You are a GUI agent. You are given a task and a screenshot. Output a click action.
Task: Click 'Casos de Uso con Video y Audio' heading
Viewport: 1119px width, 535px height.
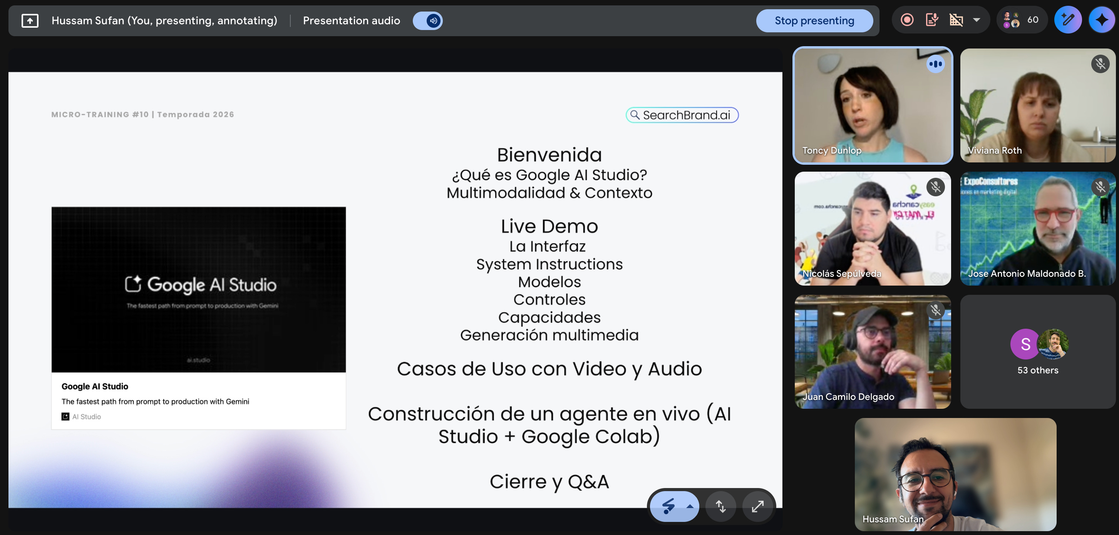pyautogui.click(x=549, y=369)
